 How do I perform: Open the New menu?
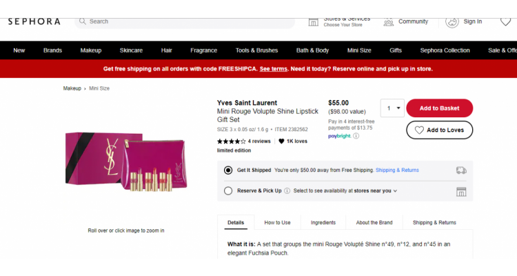19,50
